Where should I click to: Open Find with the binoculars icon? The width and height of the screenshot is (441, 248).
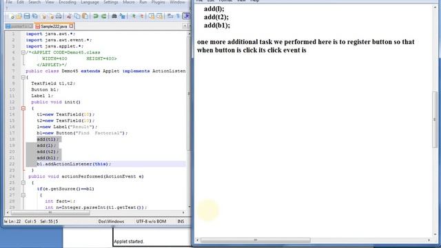point(114,17)
